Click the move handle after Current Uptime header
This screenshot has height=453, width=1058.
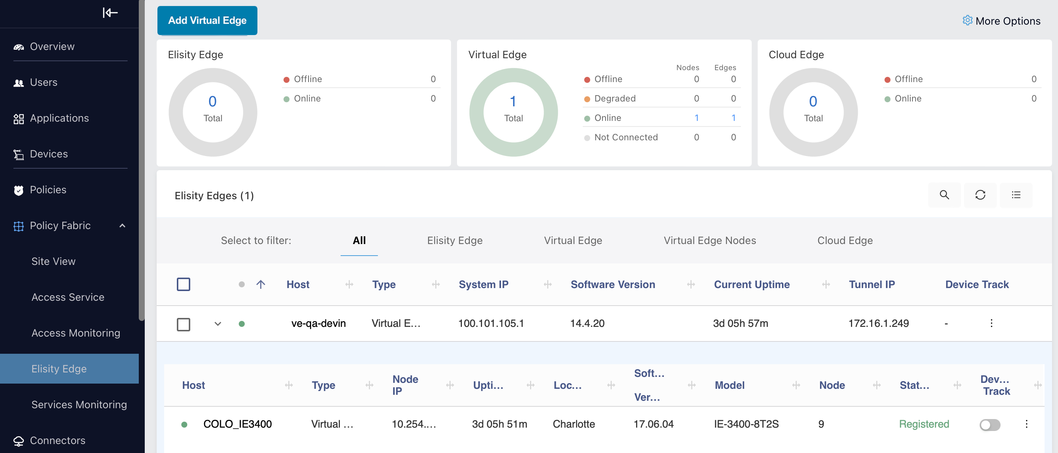coord(826,284)
